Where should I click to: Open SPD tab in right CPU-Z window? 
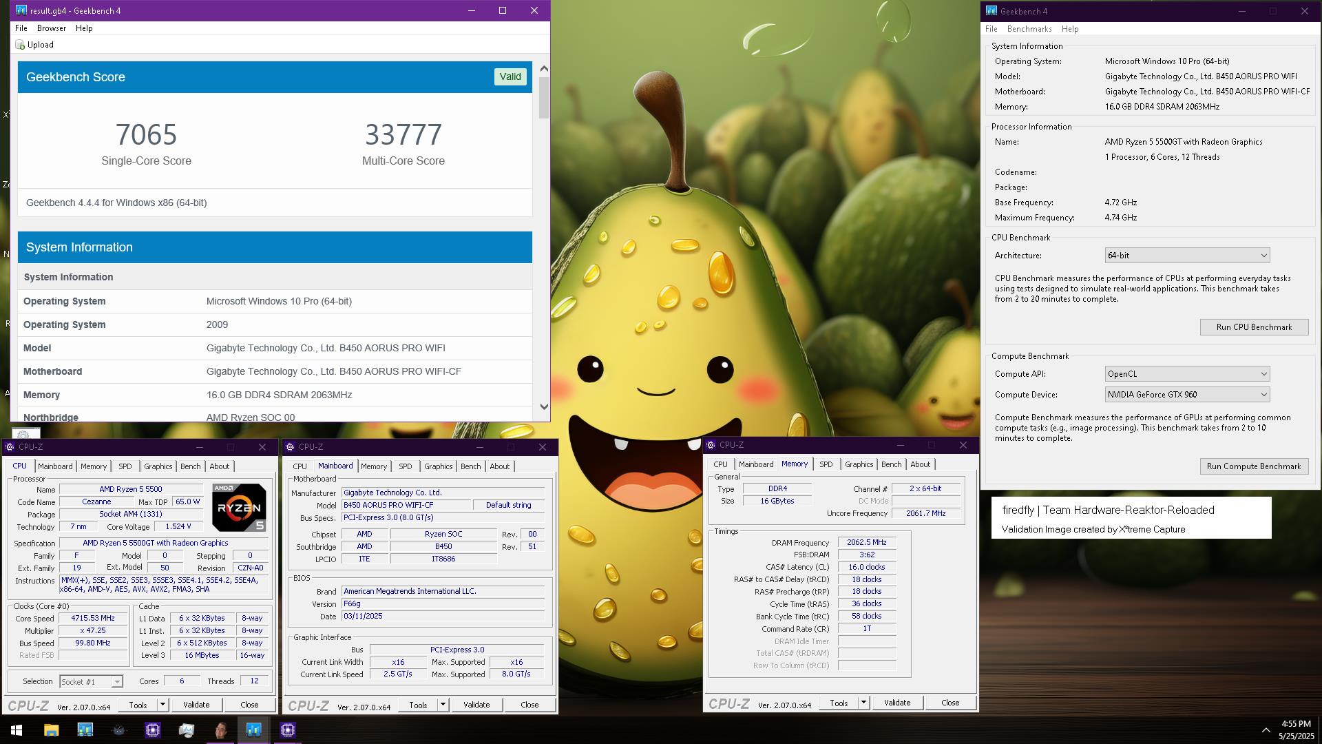pyautogui.click(x=826, y=464)
